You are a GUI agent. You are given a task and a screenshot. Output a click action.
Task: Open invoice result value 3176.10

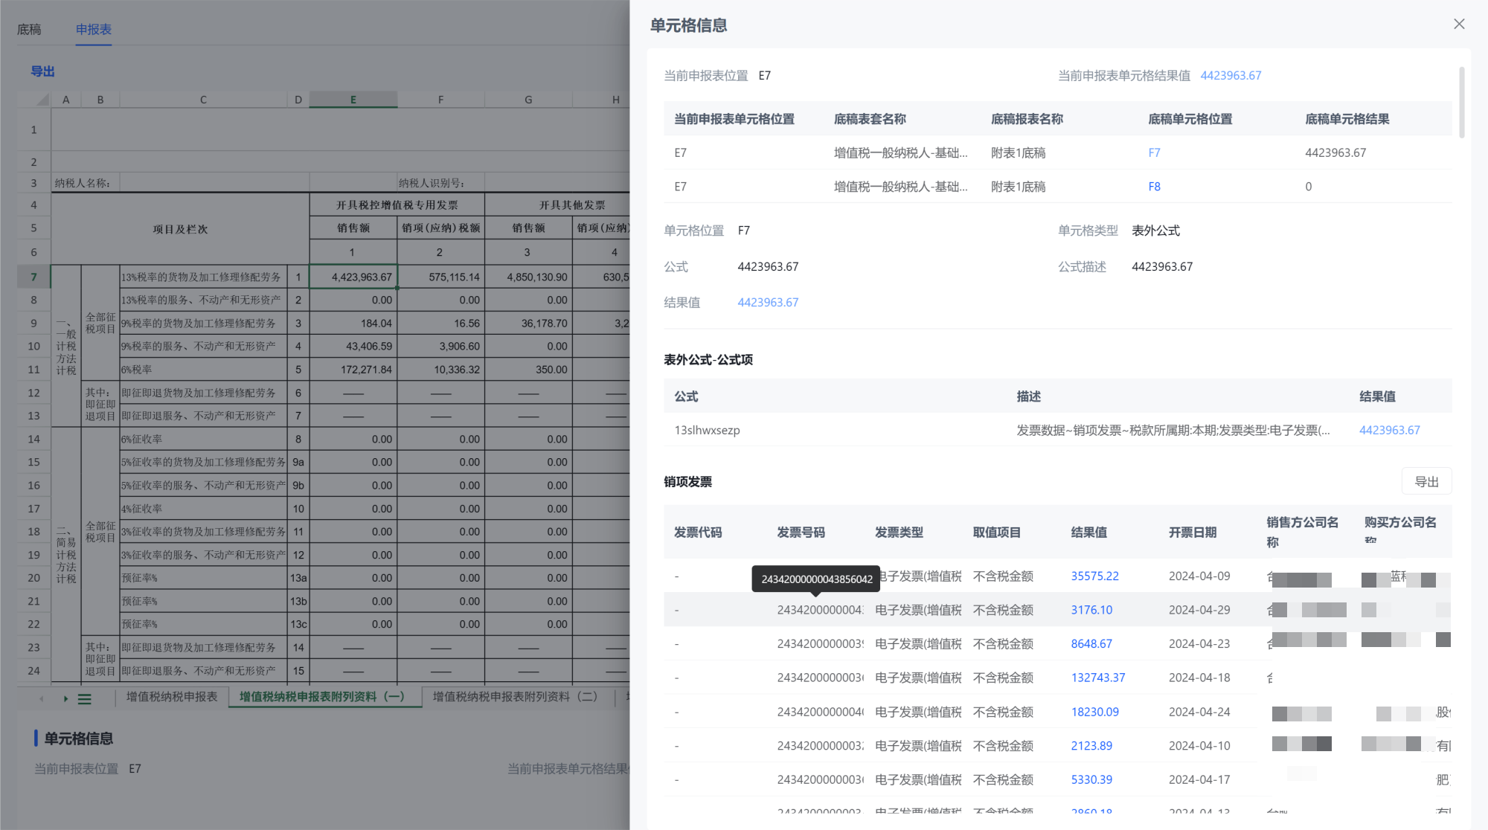coord(1091,610)
